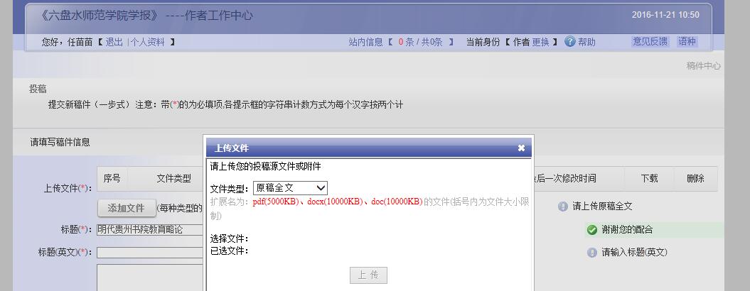Click the 语种 language button
The image size is (750, 291).
click(687, 42)
